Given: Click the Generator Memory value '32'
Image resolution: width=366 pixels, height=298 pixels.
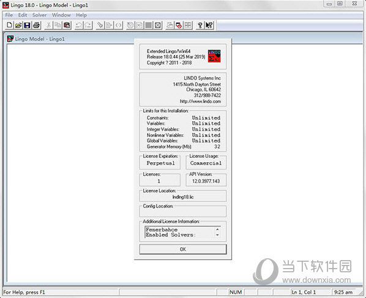Looking at the screenshot, I should (x=217, y=146).
